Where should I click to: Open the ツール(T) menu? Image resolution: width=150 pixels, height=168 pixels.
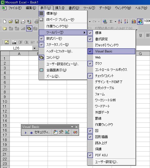[x=89, y=8]
